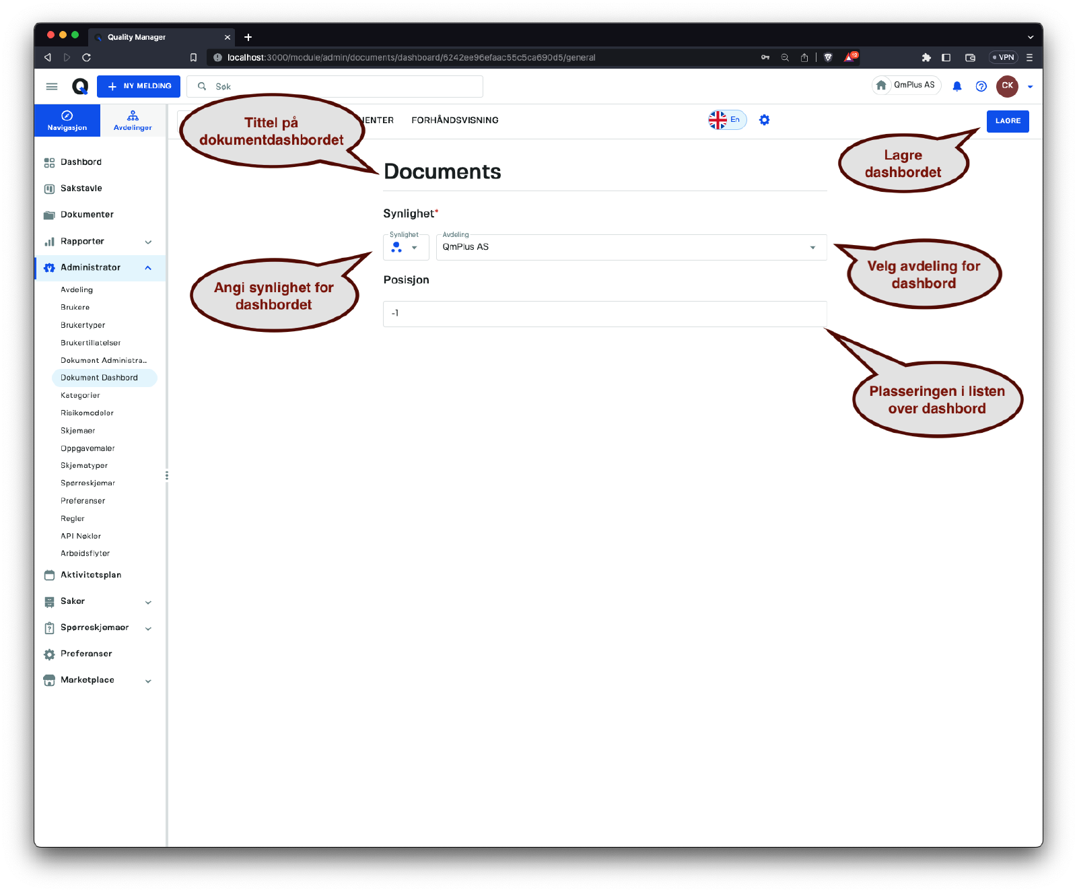Viewport: 1077px width, 892px height.
Task: Click the QmPlus AS home chip
Action: tap(907, 85)
